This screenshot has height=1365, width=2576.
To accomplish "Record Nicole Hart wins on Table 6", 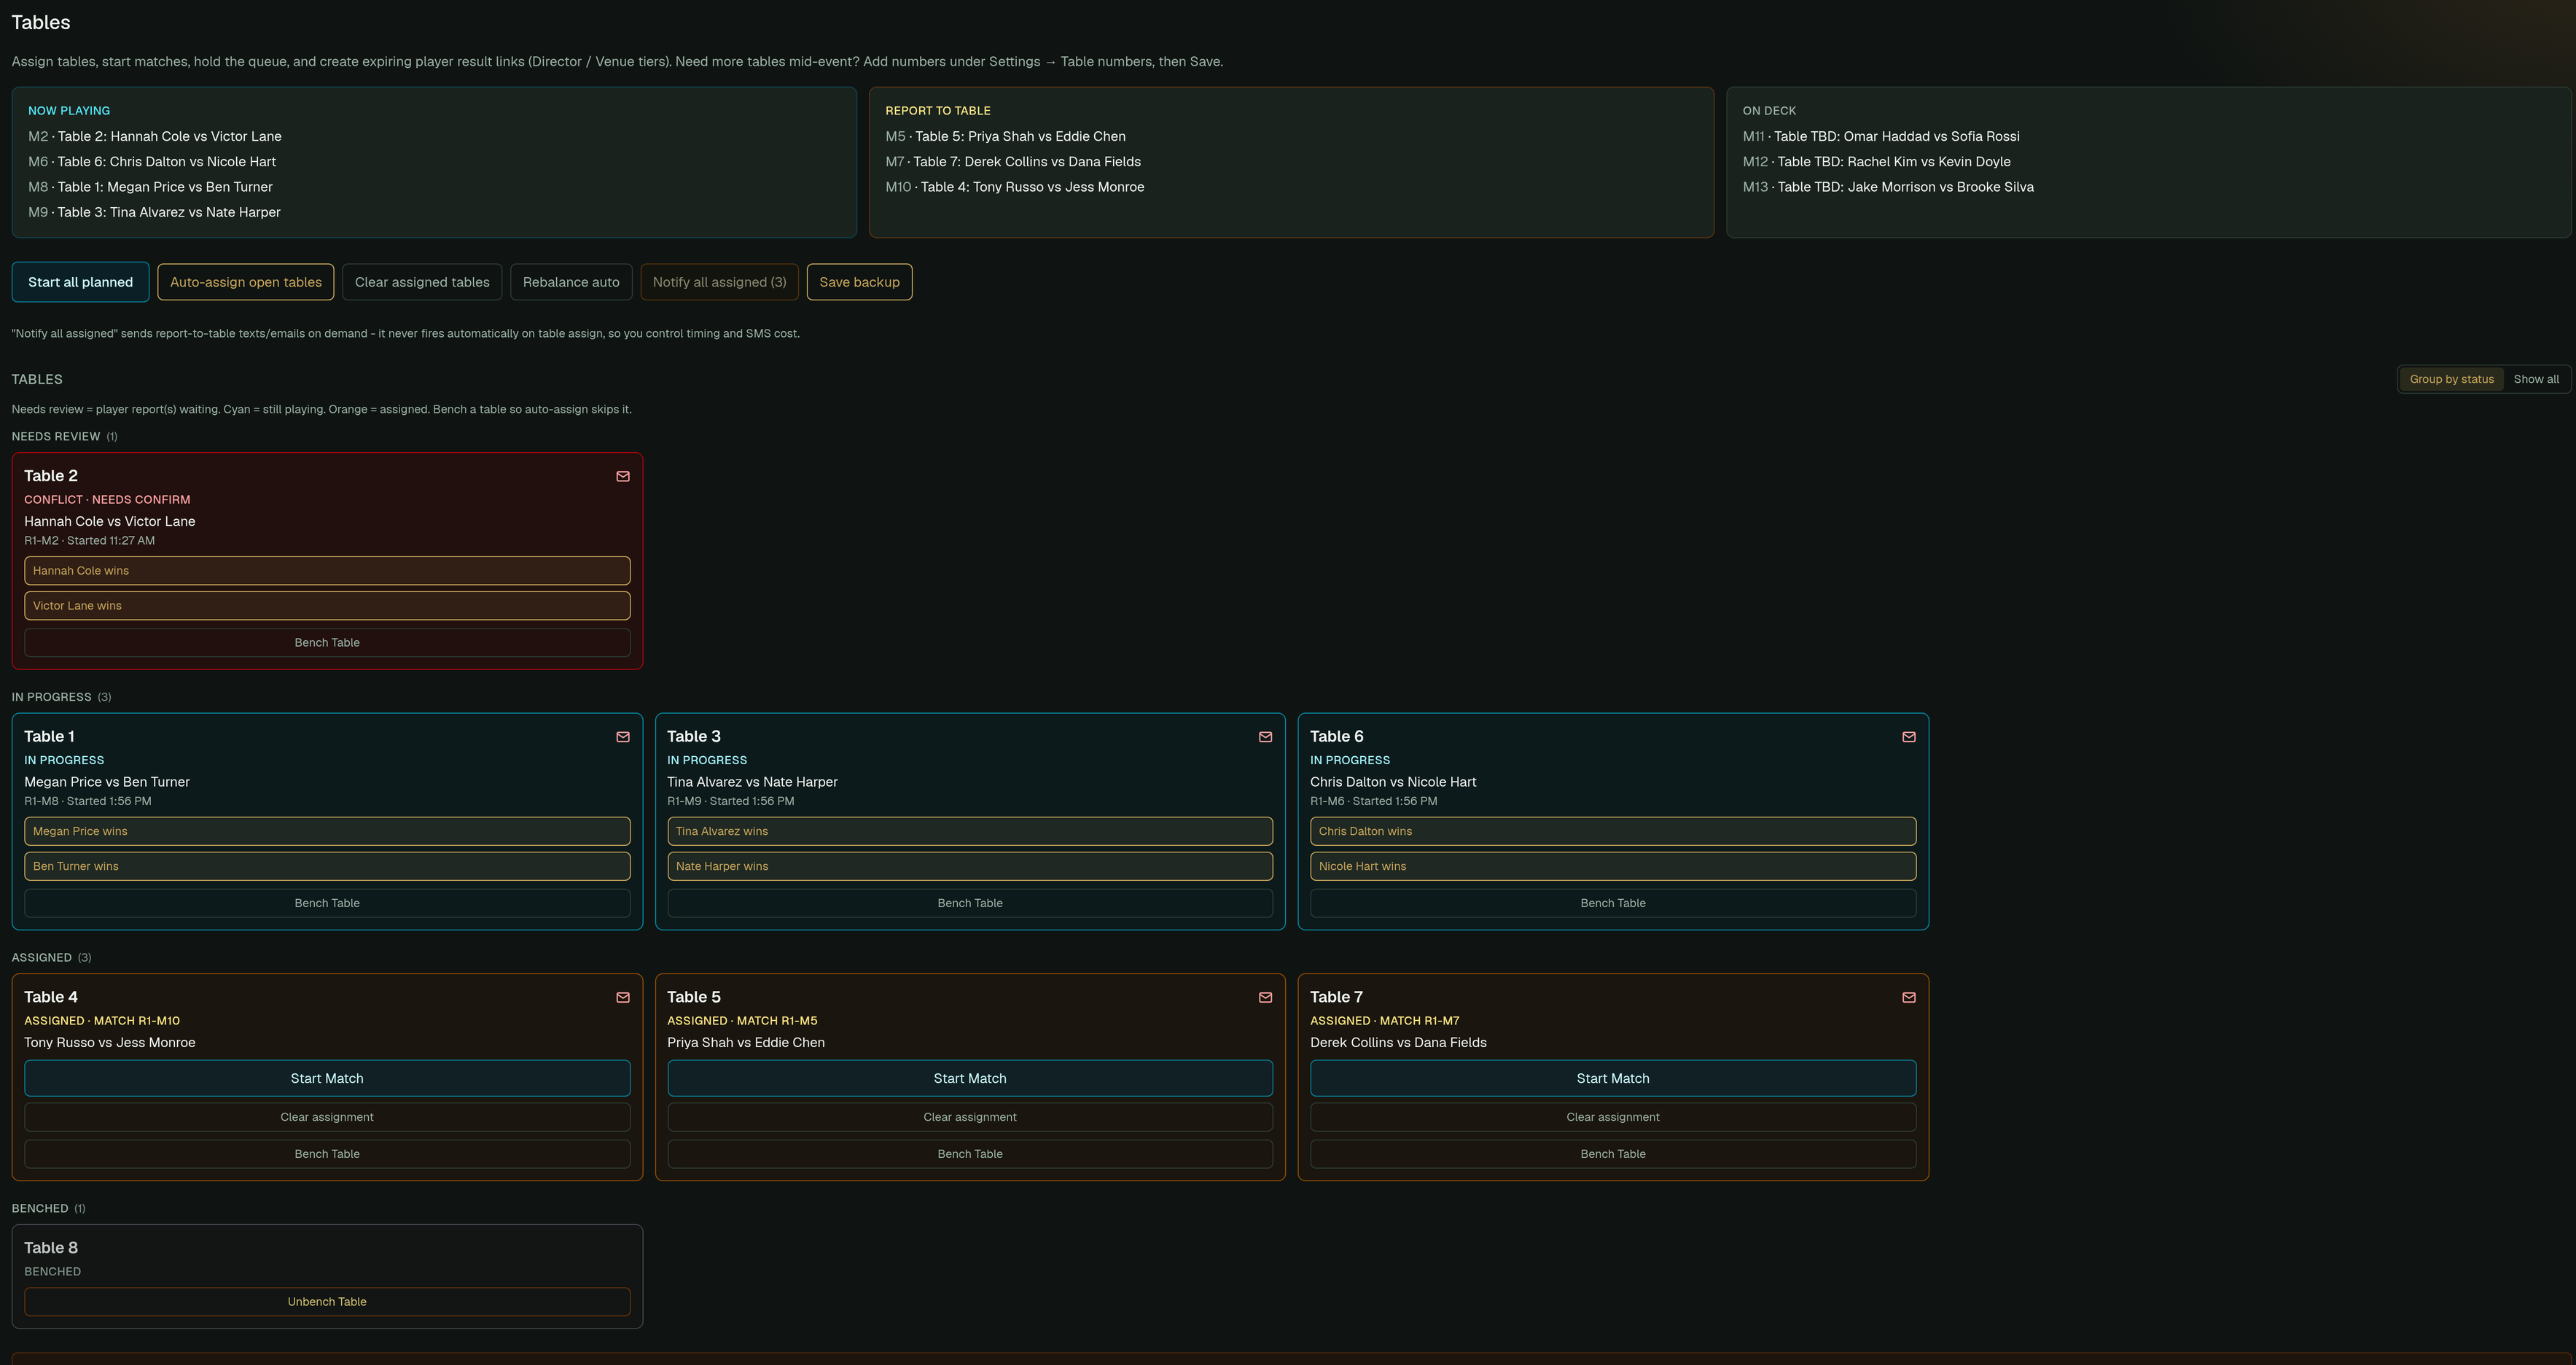I will tap(1613, 866).
